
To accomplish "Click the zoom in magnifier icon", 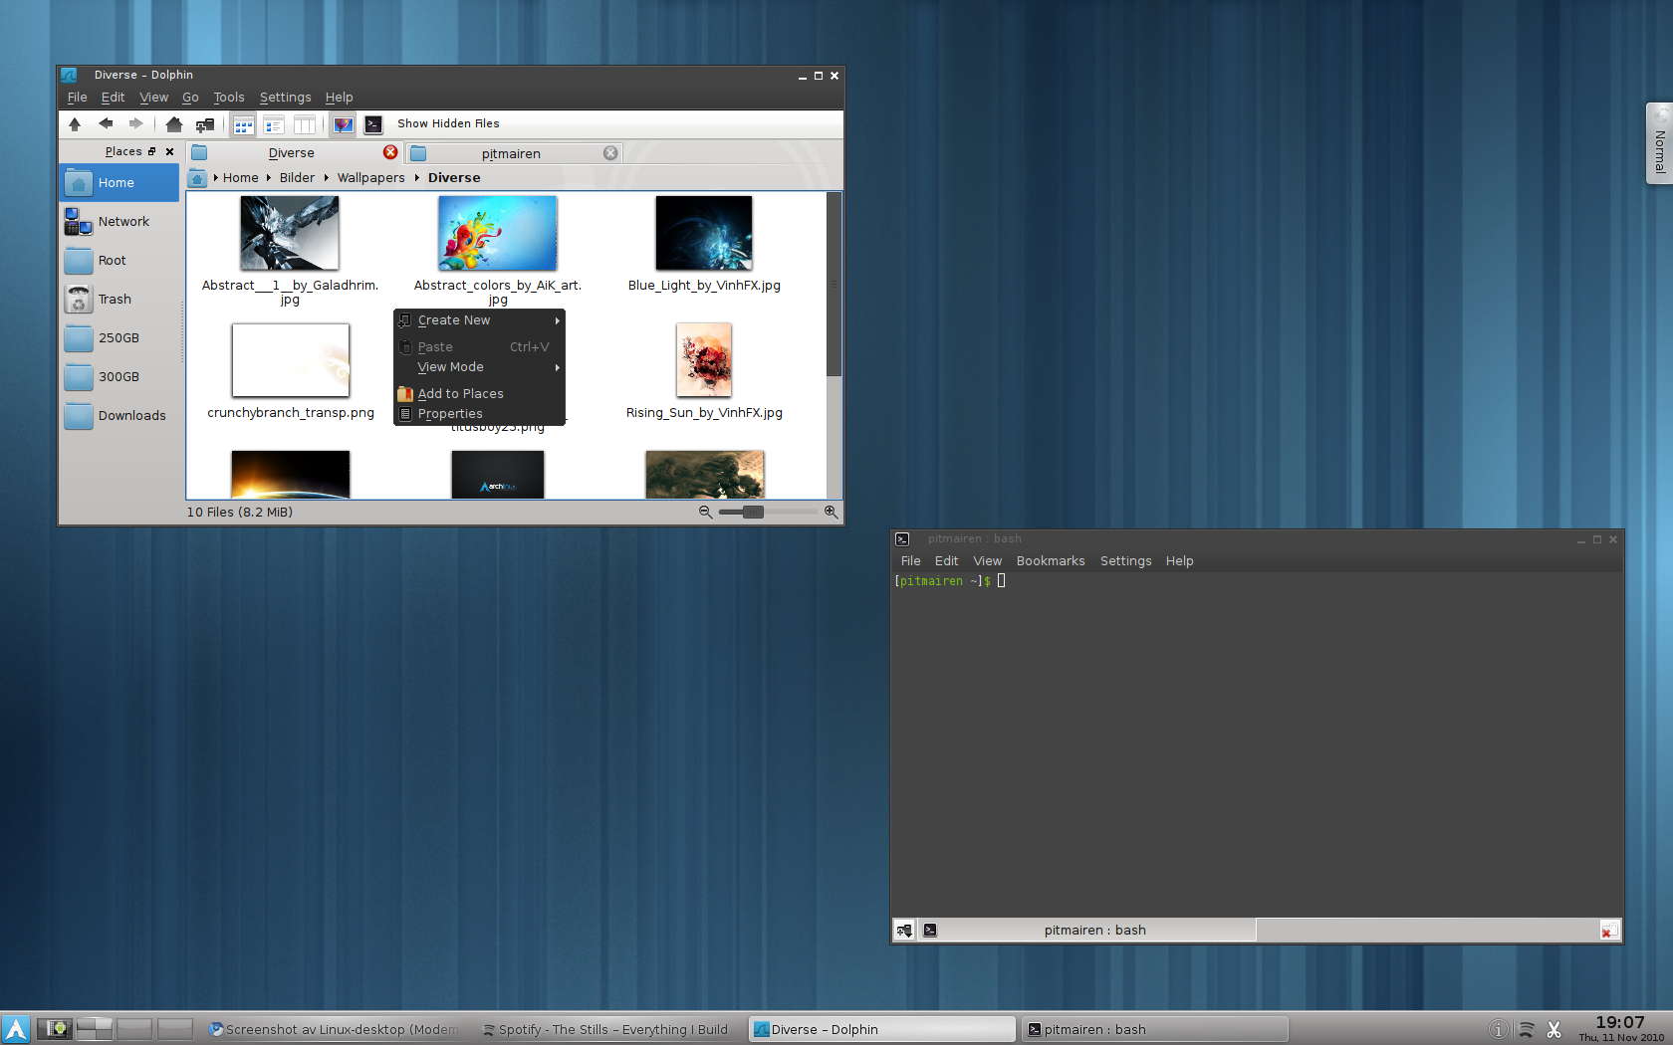I will pyautogui.click(x=831, y=512).
